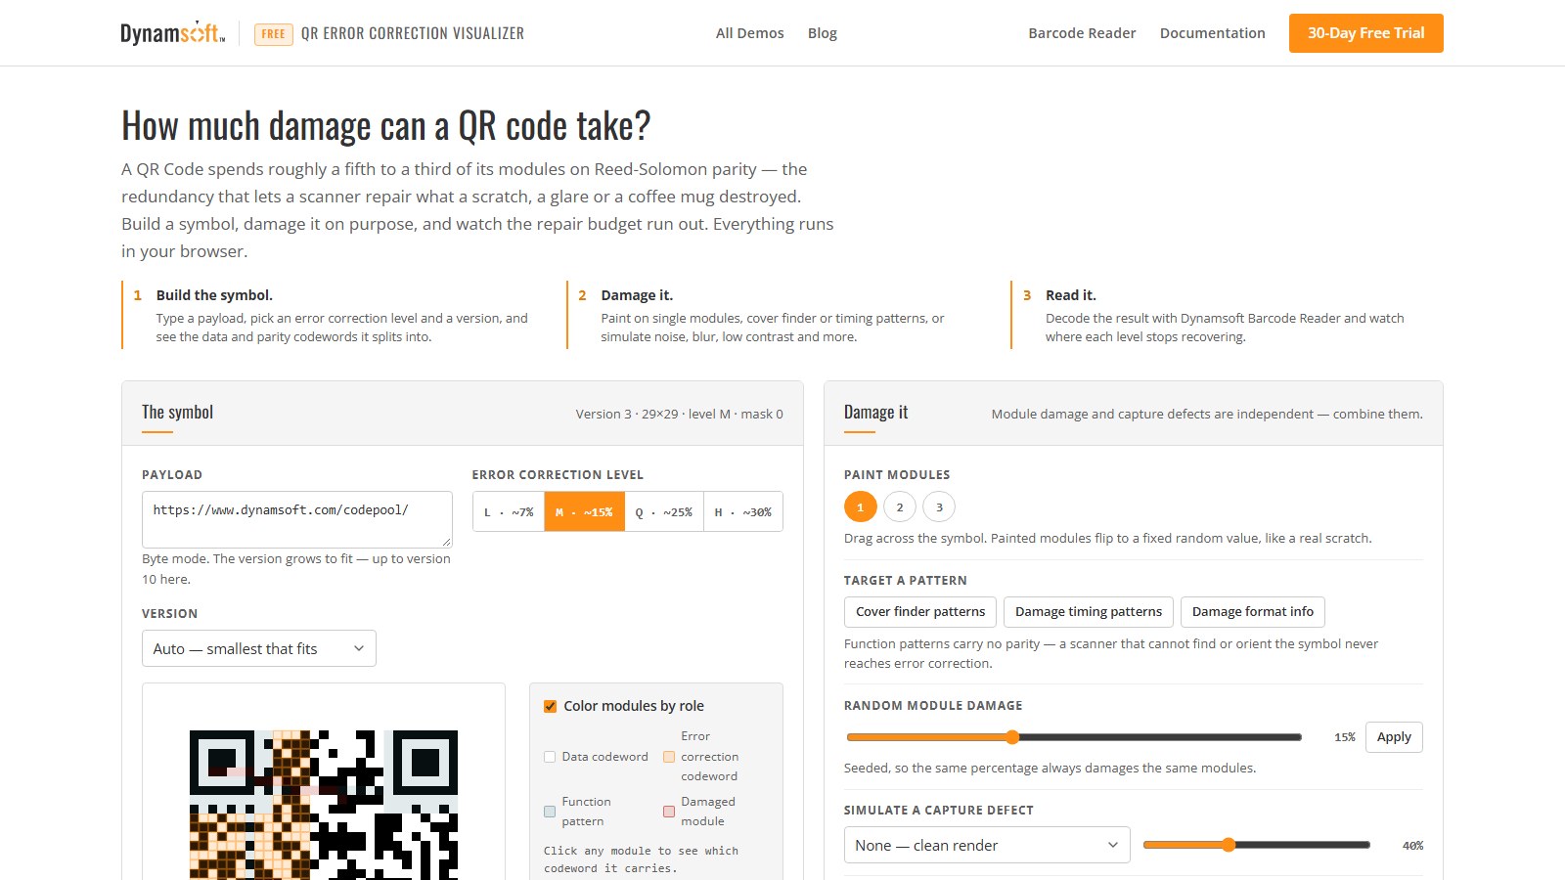This screenshot has width=1565, height=880.
Task: Open the capture defect dropdown
Action: [x=987, y=845]
